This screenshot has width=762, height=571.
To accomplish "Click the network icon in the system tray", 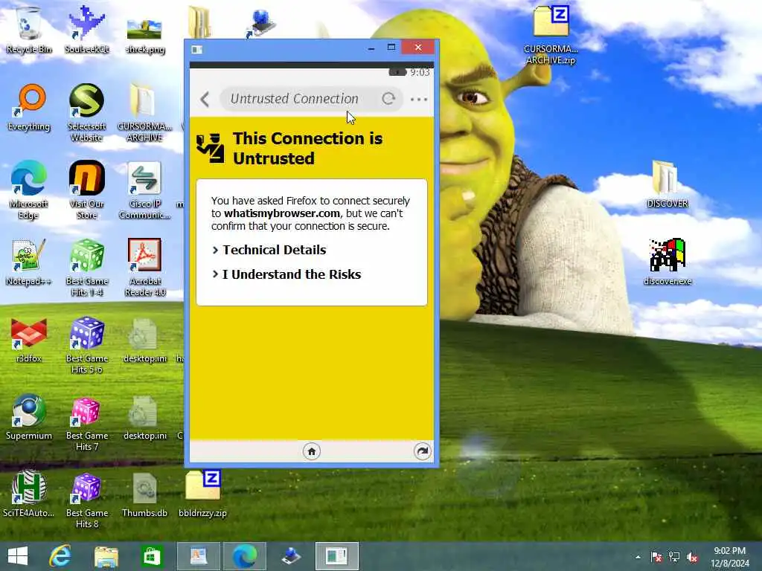I will tap(674, 557).
